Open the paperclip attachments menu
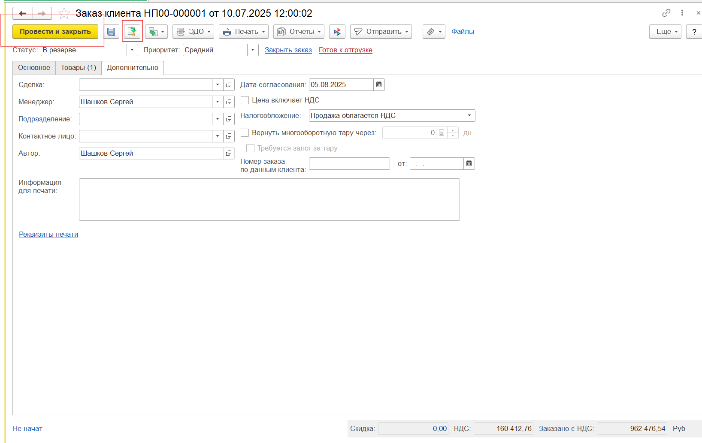The width and height of the screenshot is (702, 443). click(x=434, y=32)
